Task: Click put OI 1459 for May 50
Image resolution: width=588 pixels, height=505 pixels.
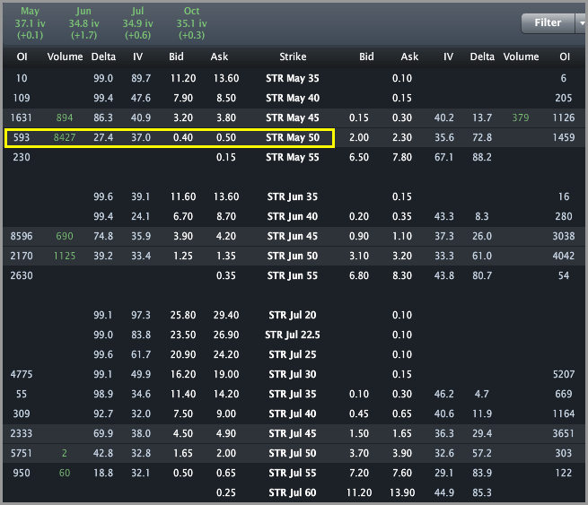Action: pos(564,137)
